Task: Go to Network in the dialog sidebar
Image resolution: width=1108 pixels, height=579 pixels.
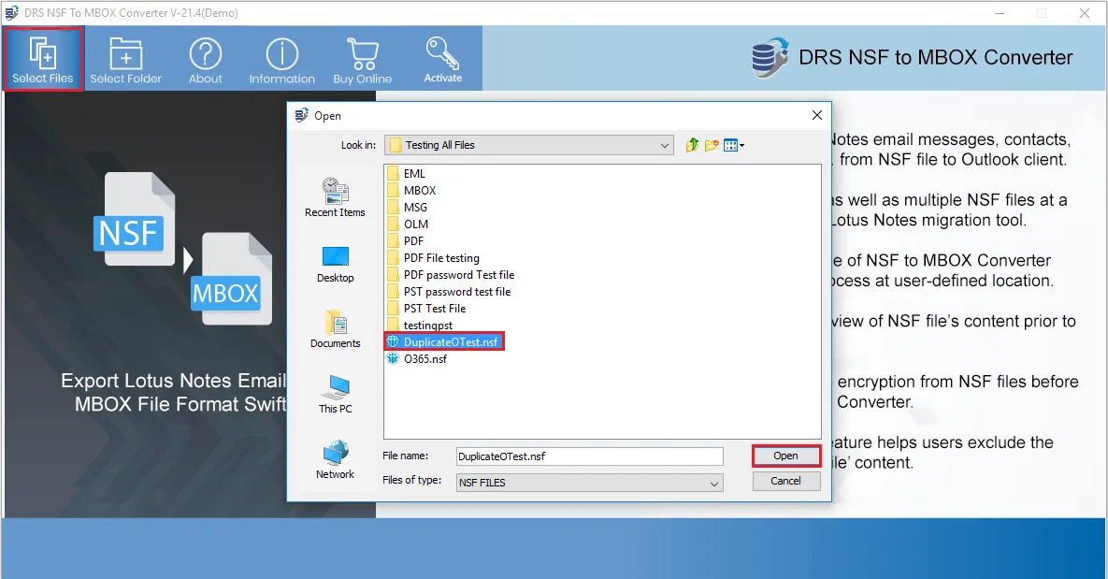Action: pos(335,459)
